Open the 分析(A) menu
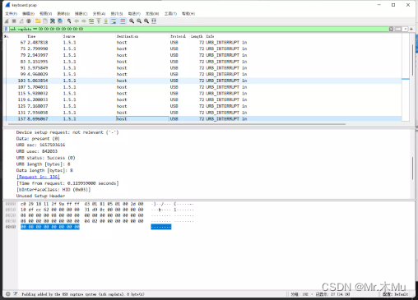 (99, 14)
